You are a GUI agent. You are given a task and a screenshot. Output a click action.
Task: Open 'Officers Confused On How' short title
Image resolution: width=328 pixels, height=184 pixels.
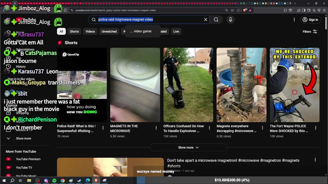[183, 128]
